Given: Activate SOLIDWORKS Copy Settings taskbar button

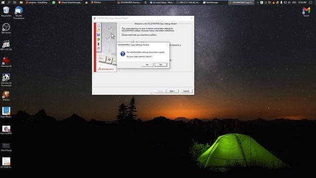Looking at the screenshot, I should [241, 2].
